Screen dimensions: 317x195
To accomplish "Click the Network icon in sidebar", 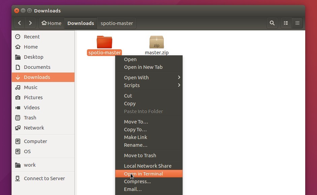I will click(18, 128).
